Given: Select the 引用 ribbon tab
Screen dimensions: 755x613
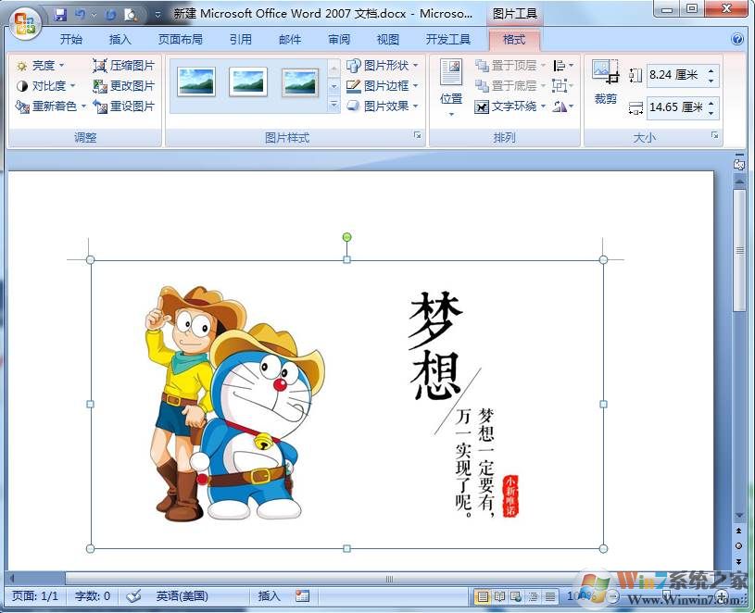Looking at the screenshot, I should click(x=241, y=40).
